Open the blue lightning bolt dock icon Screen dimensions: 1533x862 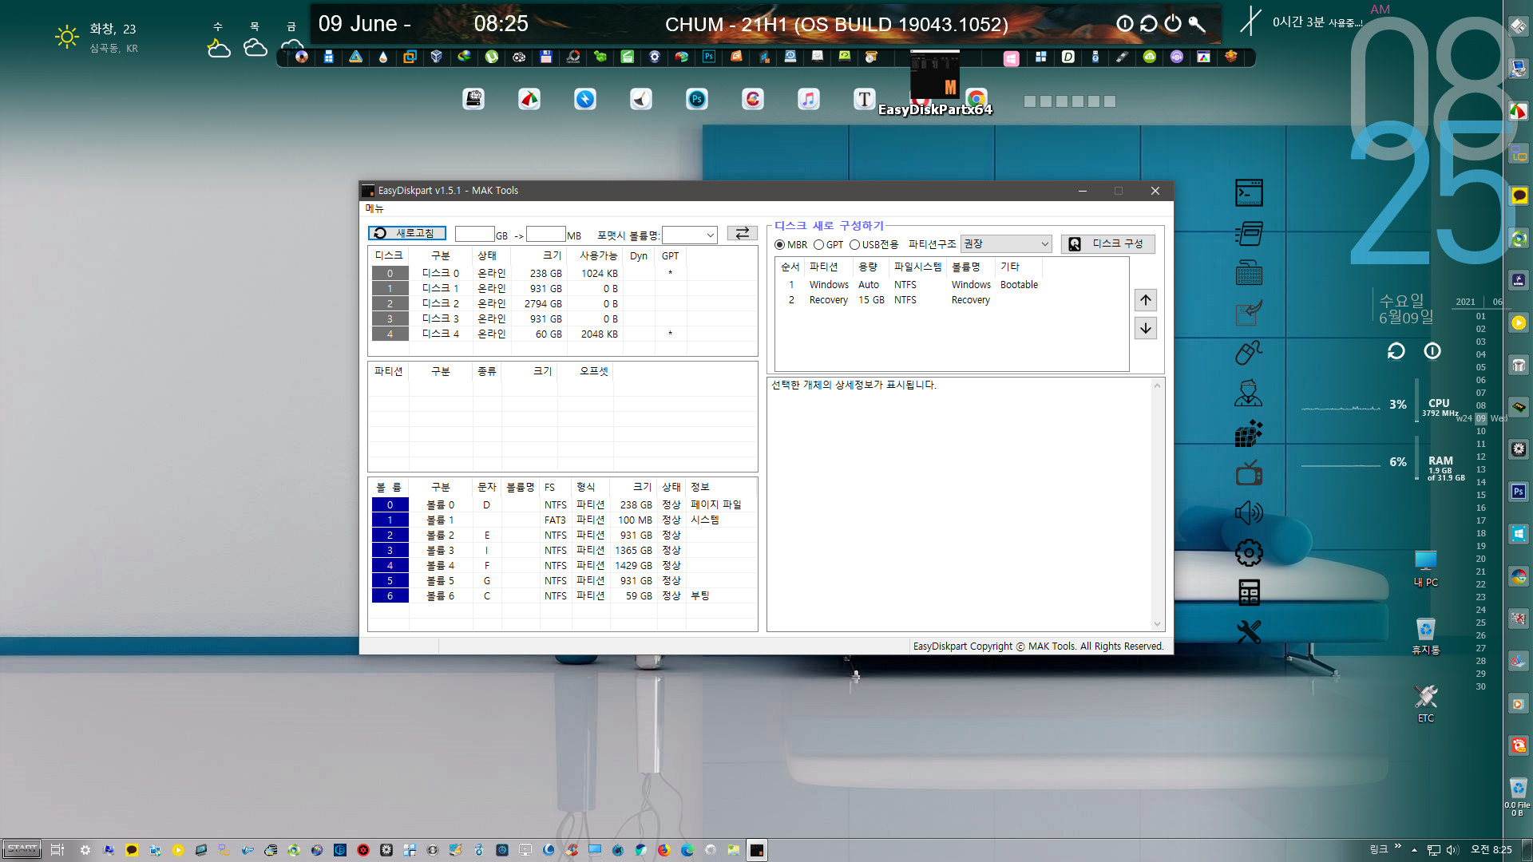coord(584,99)
